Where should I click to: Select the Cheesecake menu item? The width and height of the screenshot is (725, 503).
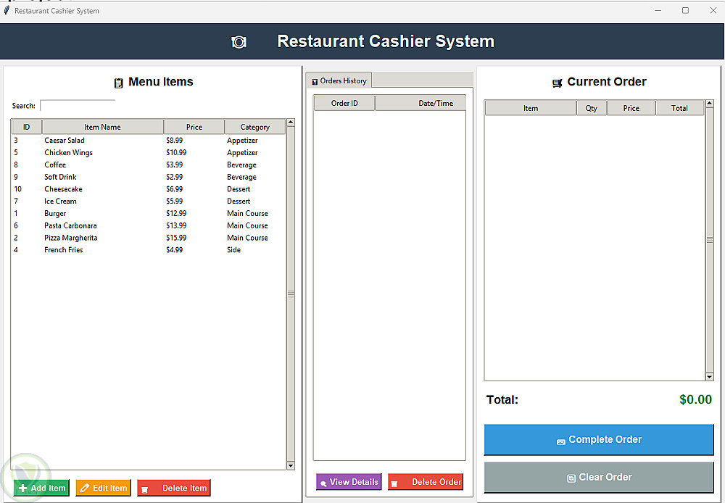pyautogui.click(x=149, y=189)
